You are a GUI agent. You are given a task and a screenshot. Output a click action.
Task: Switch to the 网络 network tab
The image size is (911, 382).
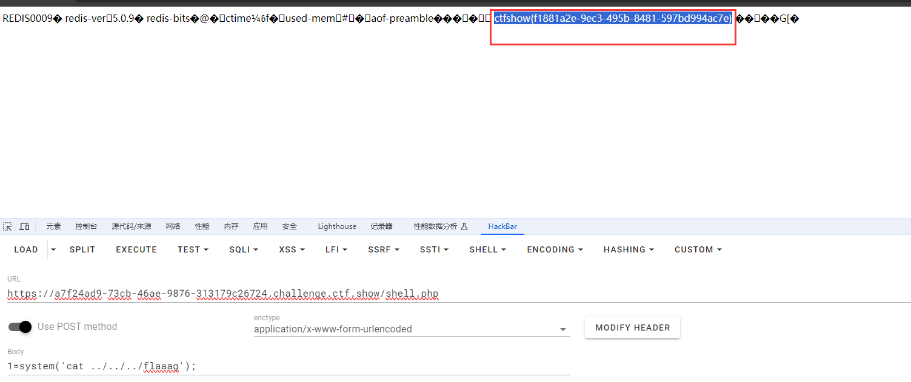pos(173,226)
